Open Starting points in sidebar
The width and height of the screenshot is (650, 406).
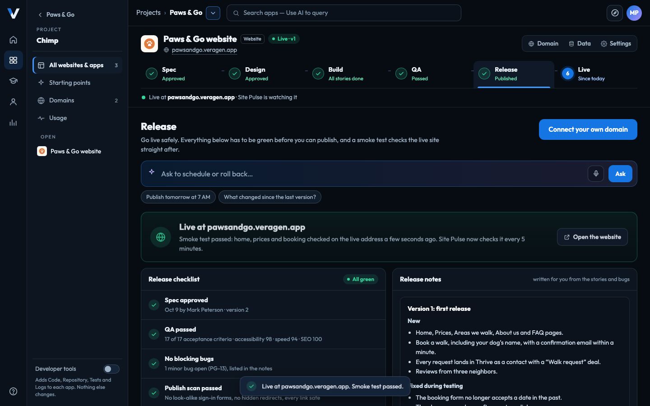(78, 83)
